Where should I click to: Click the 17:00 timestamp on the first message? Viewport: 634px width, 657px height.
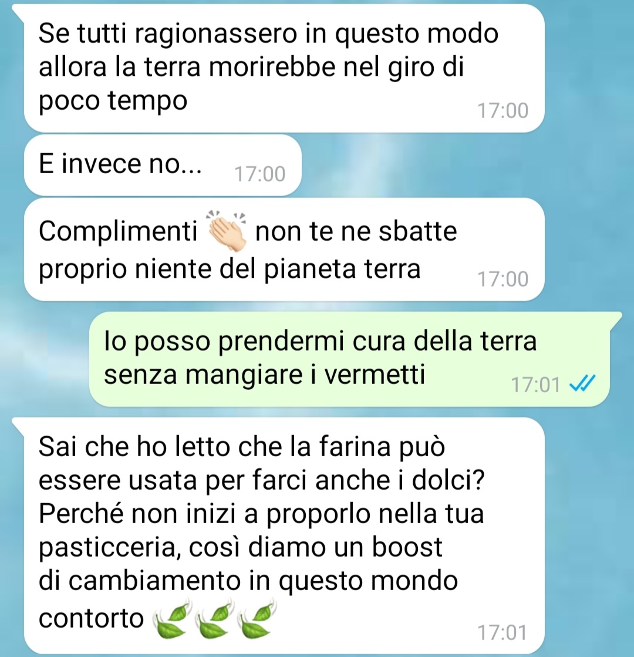tap(503, 110)
